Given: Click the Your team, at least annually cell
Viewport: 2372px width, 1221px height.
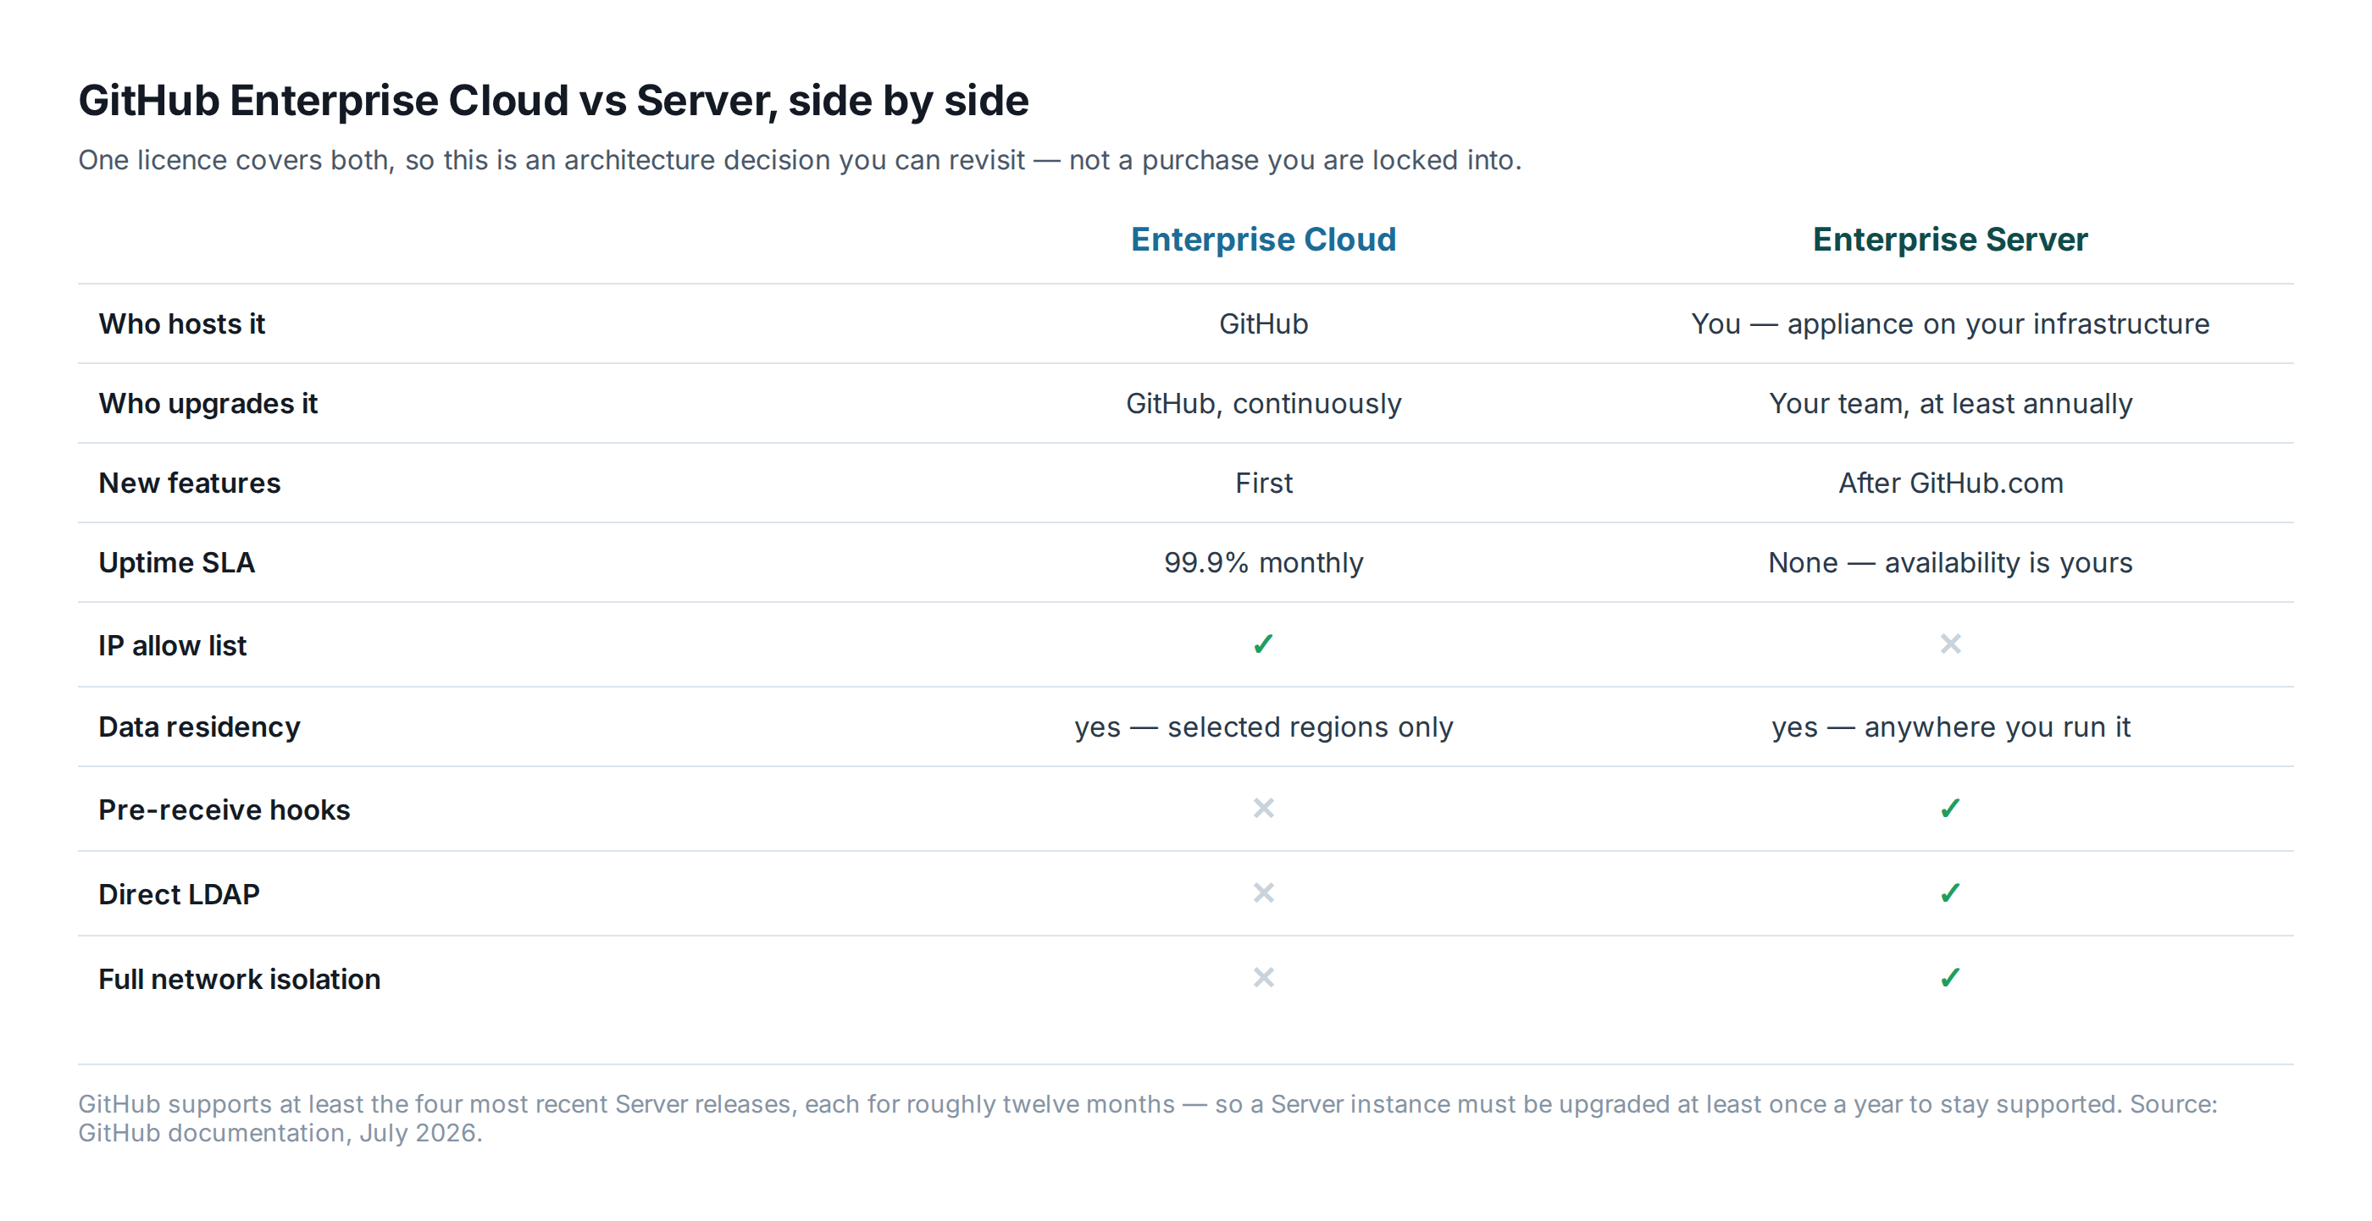Looking at the screenshot, I should [1950, 403].
